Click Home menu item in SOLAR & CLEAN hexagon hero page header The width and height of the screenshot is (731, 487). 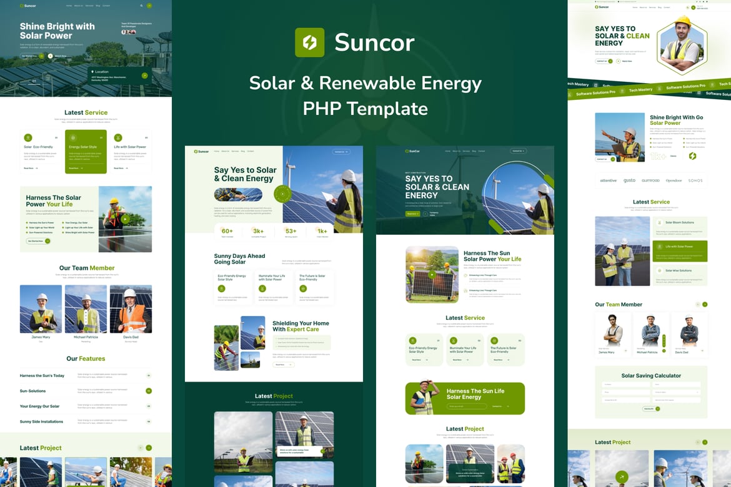click(635, 7)
